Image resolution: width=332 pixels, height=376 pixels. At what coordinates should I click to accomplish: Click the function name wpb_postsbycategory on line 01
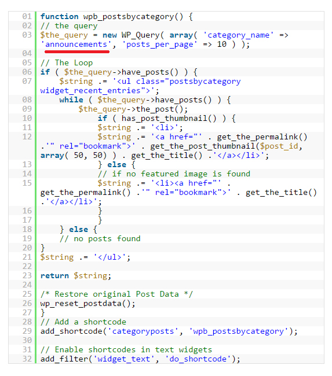(x=129, y=17)
